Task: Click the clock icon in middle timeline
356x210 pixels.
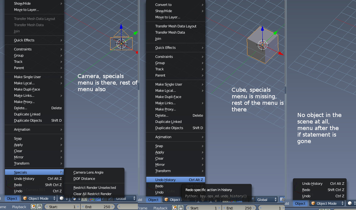Action: coord(175,208)
